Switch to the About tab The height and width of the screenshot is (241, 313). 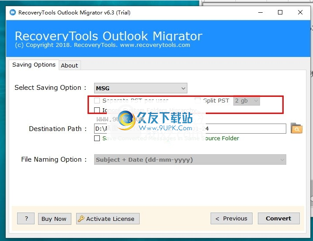(x=70, y=65)
